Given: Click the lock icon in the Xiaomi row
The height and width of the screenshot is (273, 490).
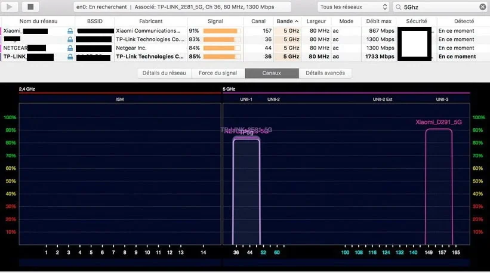Looking at the screenshot, I should click(x=70, y=30).
